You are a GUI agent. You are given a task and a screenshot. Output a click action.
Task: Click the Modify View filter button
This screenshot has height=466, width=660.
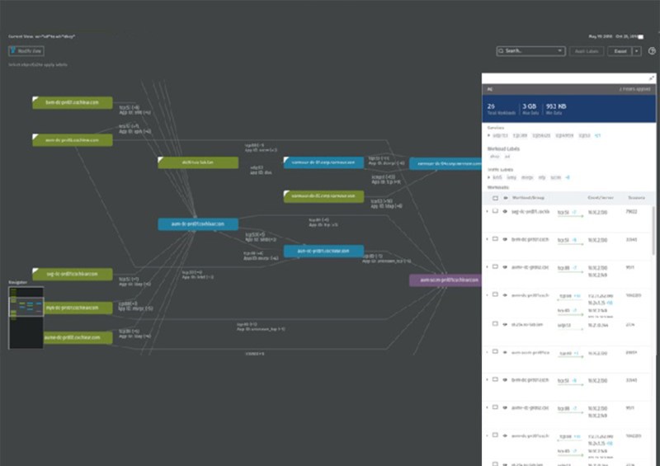(26, 51)
